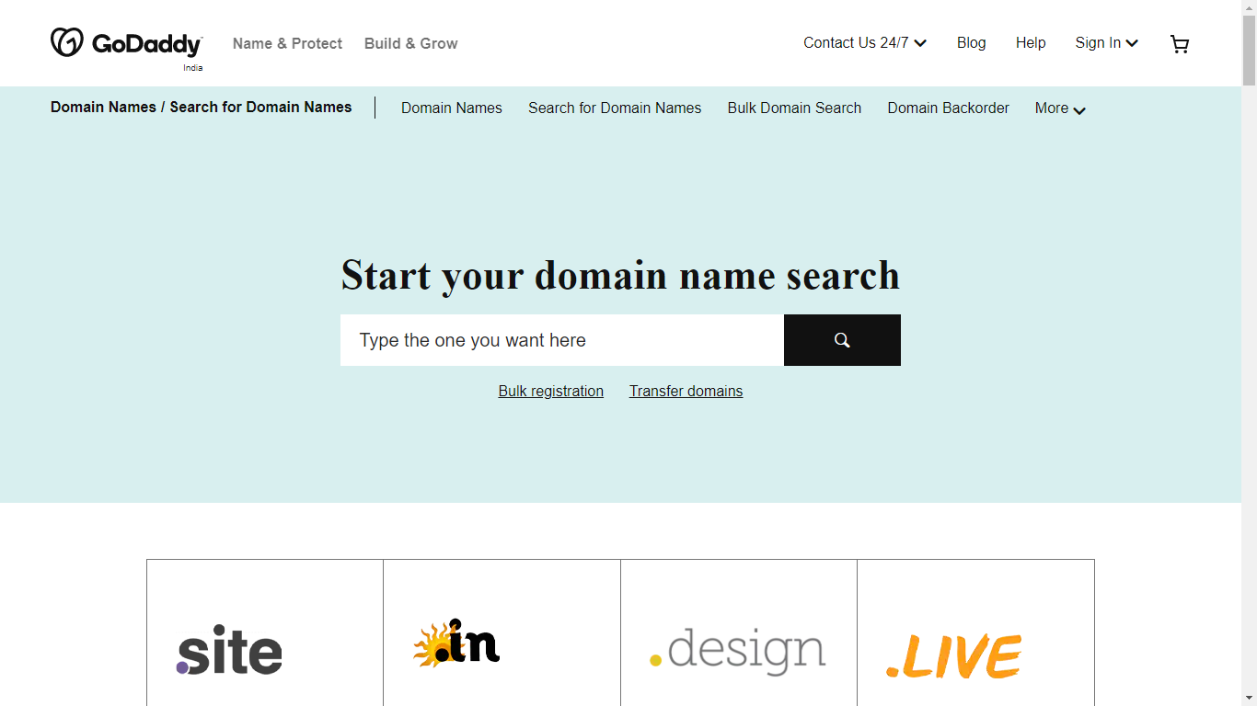
Task: Open the Help link
Action: (x=1031, y=43)
